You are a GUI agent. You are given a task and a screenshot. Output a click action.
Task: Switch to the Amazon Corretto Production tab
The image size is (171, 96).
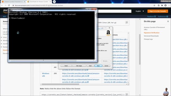pyautogui.click(x=13, y=2)
